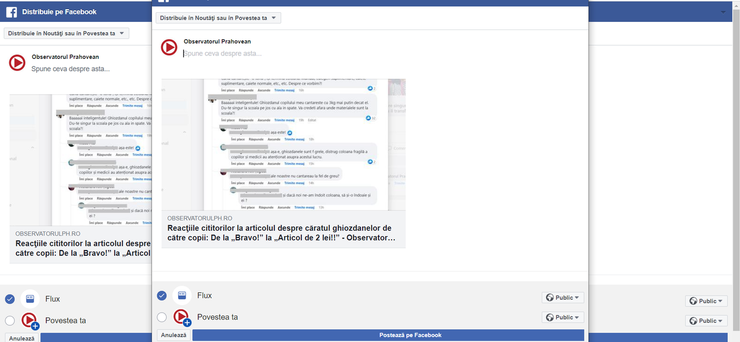This screenshot has width=740, height=342.
Task: Click the Povestea ta story icon in the front dialog
Action: click(182, 317)
